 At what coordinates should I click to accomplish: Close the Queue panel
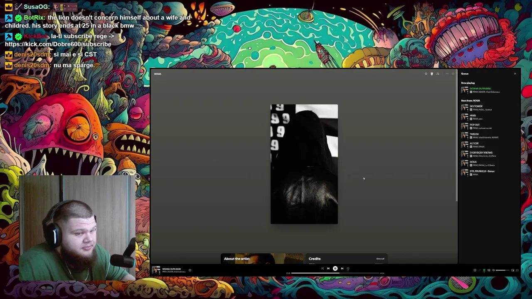pyautogui.click(x=515, y=74)
